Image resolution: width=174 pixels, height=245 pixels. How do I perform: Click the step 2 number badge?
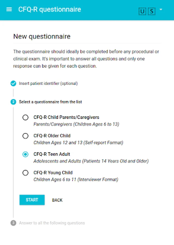pos(13,102)
